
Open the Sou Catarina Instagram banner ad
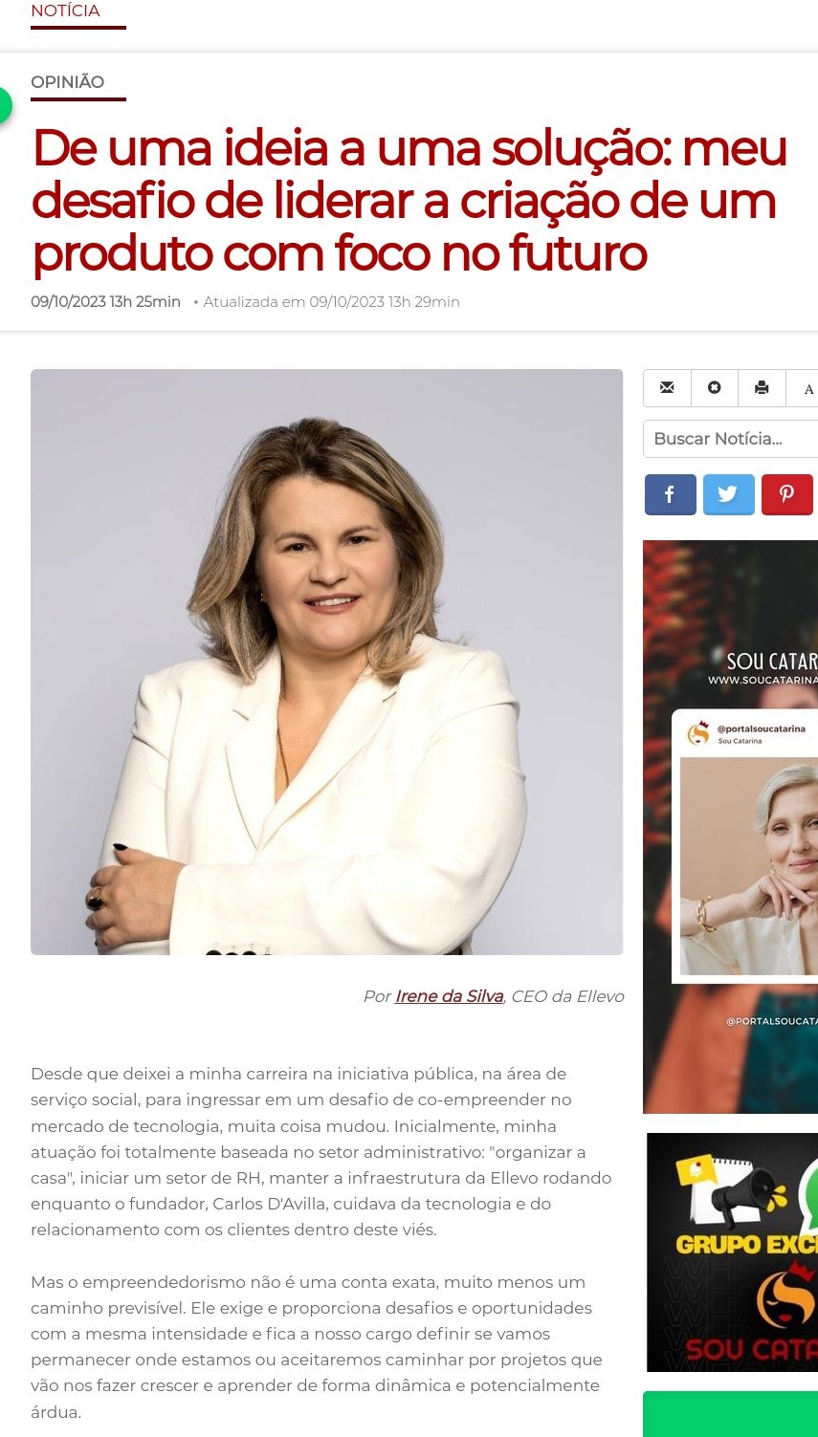[x=730, y=827]
